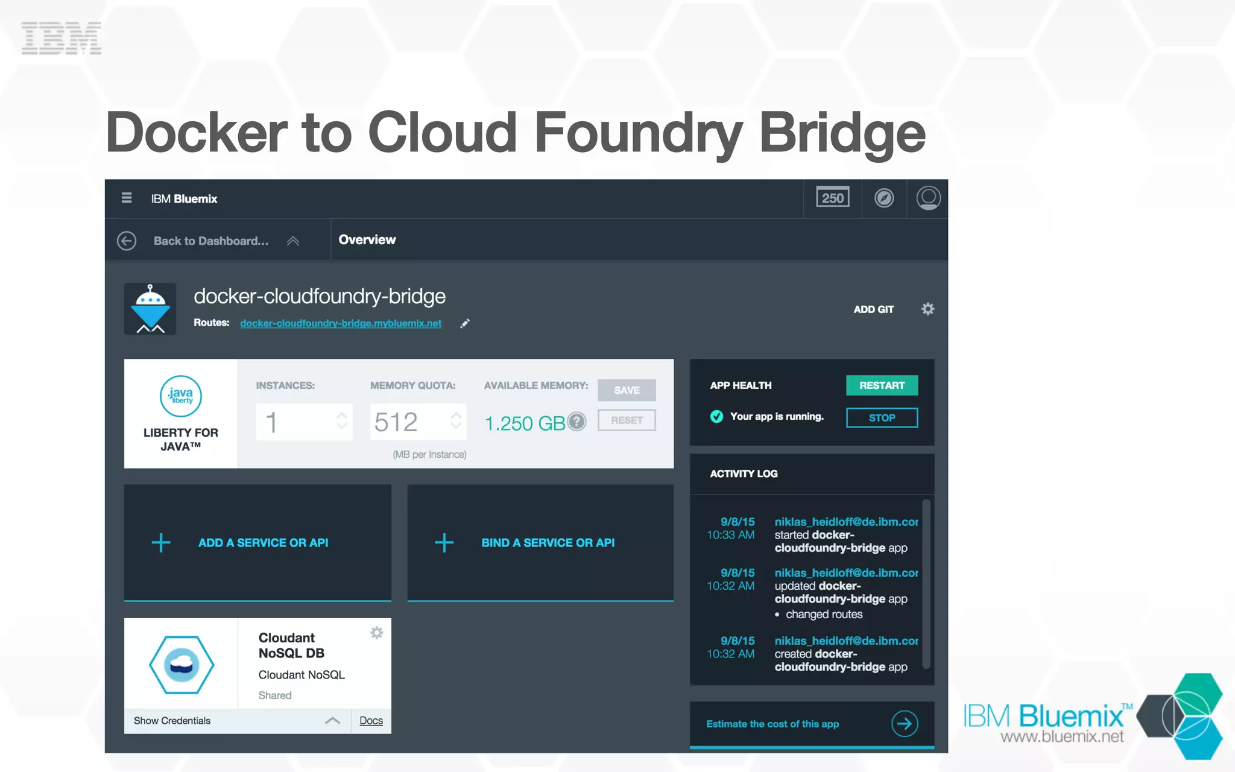Click the app running green checkmark icon
The height and width of the screenshot is (772, 1235).
(716, 417)
